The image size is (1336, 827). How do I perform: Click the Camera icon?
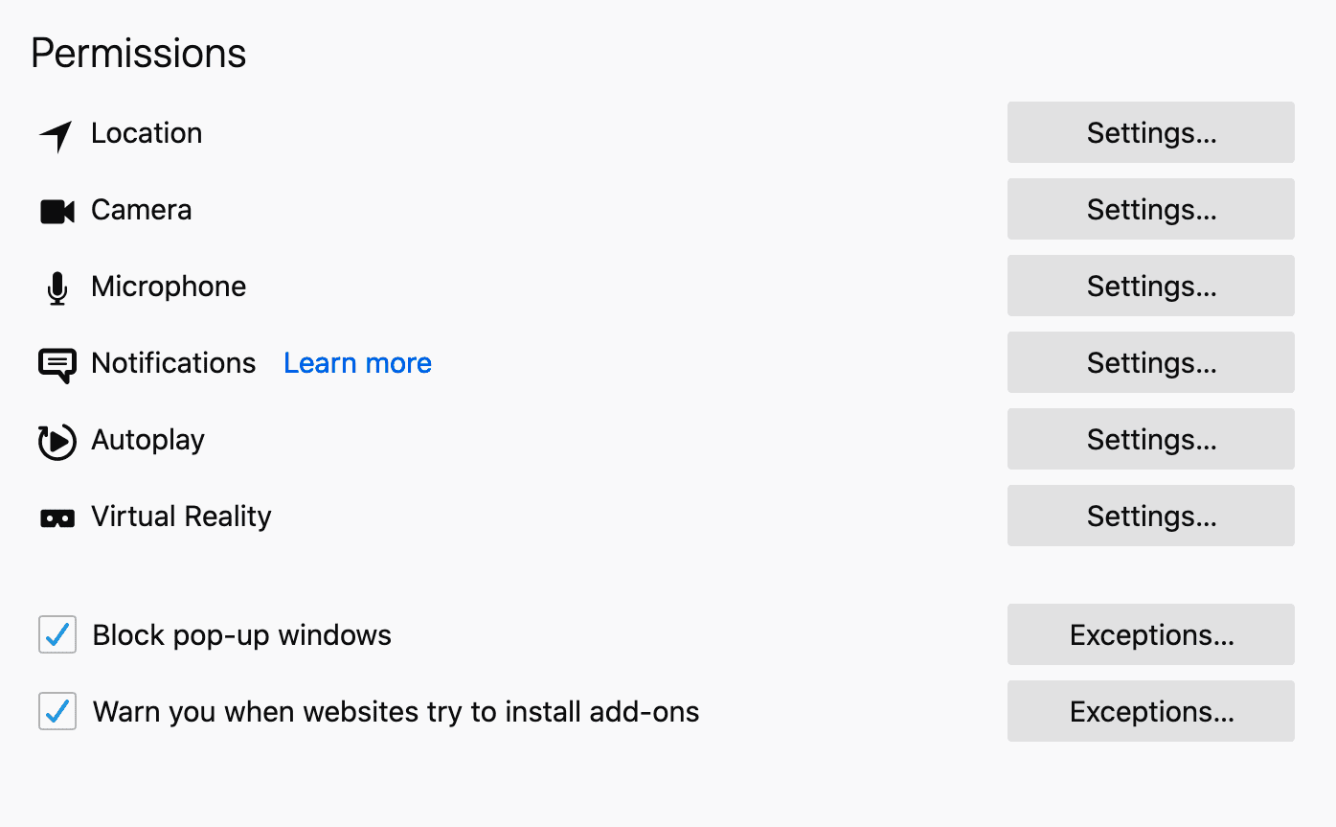click(x=57, y=212)
